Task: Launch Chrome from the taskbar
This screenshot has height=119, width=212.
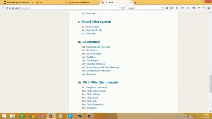Action: click(x=32, y=116)
